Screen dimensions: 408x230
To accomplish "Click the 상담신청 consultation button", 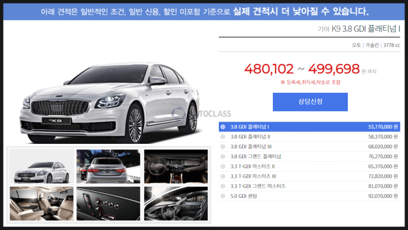I will pos(310,101).
